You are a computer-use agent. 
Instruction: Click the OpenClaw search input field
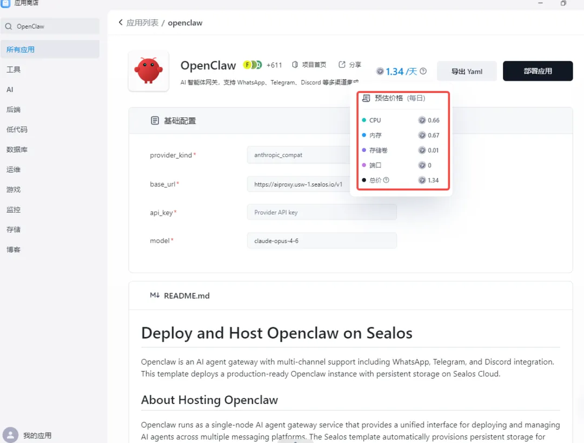pos(50,27)
